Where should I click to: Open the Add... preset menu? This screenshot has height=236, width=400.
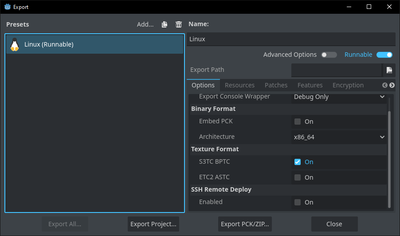point(145,24)
